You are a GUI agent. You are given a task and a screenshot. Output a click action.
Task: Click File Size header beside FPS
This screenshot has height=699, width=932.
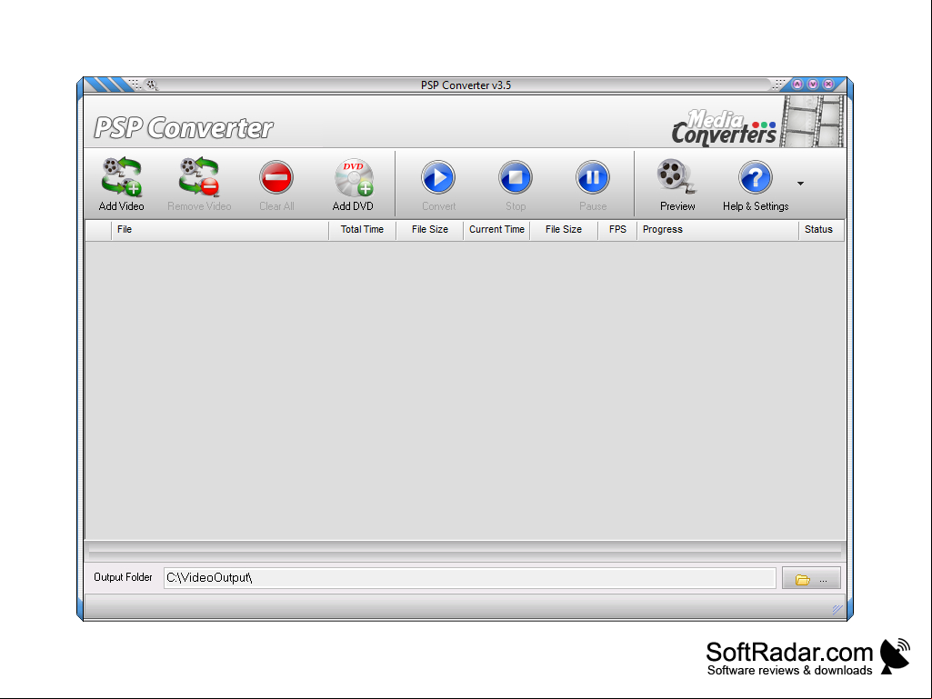pos(564,229)
